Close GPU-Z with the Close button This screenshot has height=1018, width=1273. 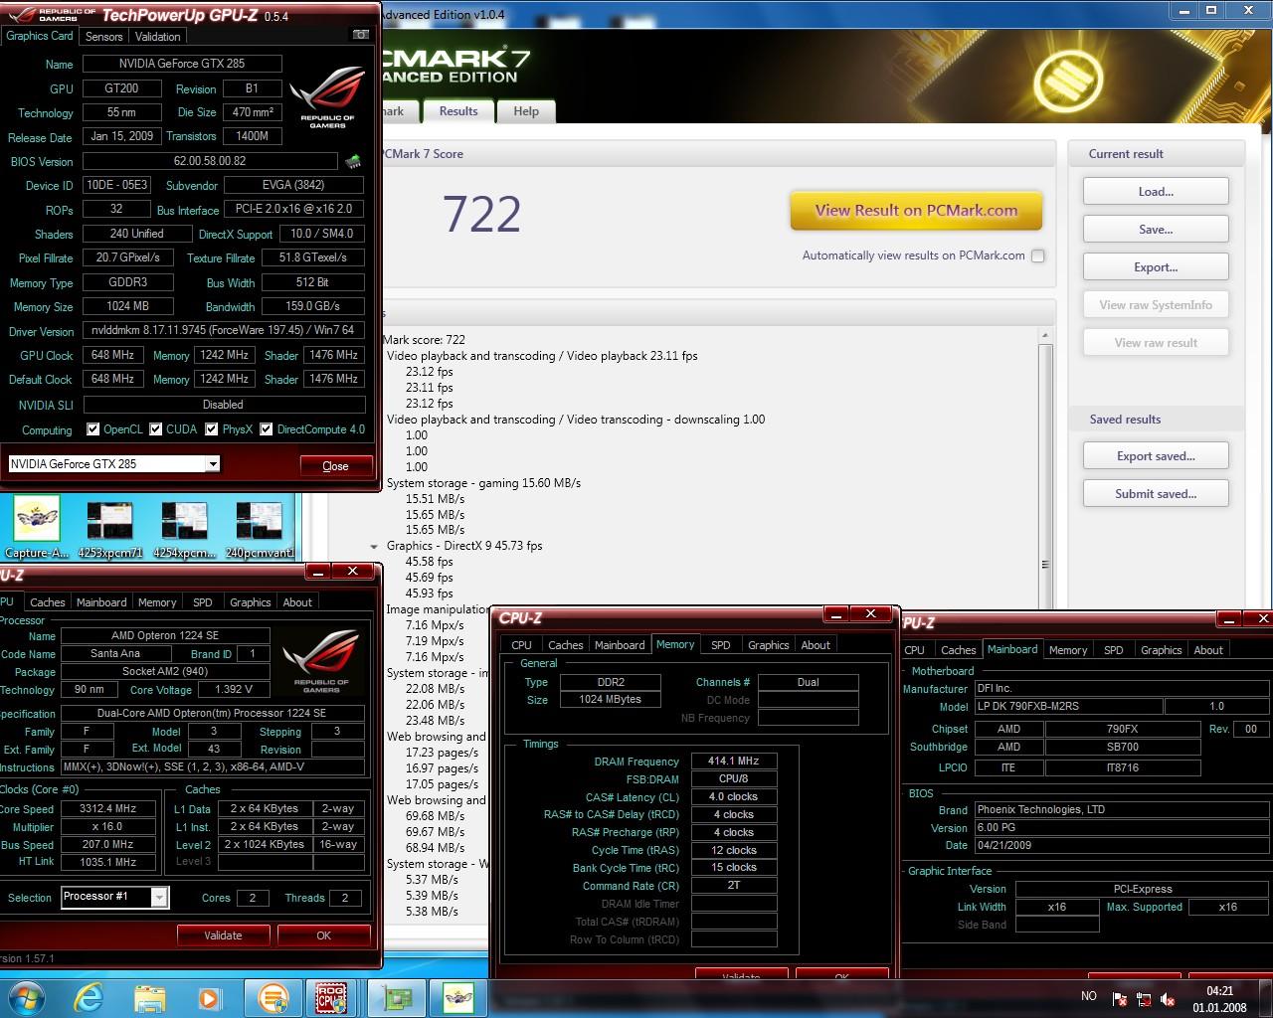click(x=336, y=465)
